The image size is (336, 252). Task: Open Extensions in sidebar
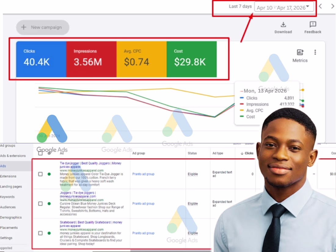(8, 176)
